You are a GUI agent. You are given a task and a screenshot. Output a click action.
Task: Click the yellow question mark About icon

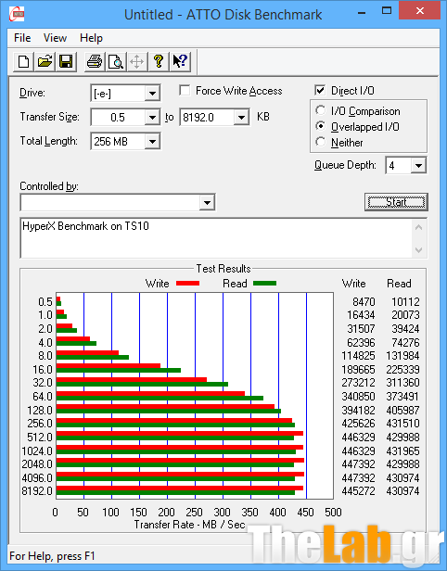[159, 61]
